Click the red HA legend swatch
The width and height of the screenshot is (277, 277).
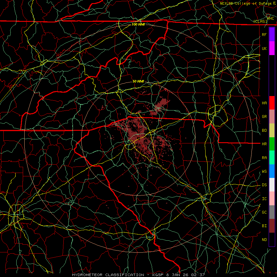tap(272, 103)
